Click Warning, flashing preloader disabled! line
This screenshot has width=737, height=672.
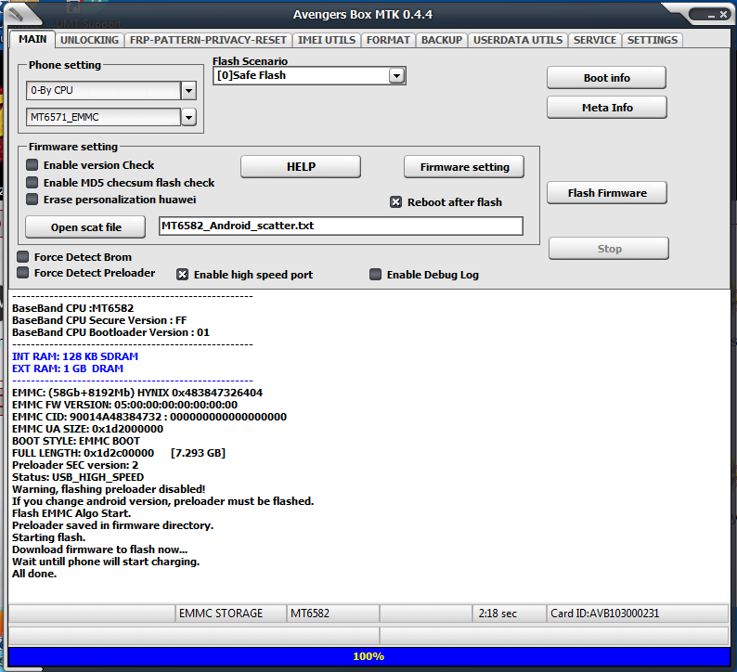(x=109, y=489)
